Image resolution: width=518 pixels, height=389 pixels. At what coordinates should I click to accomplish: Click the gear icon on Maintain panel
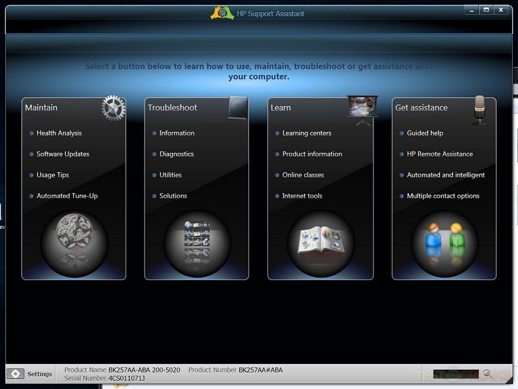113,108
